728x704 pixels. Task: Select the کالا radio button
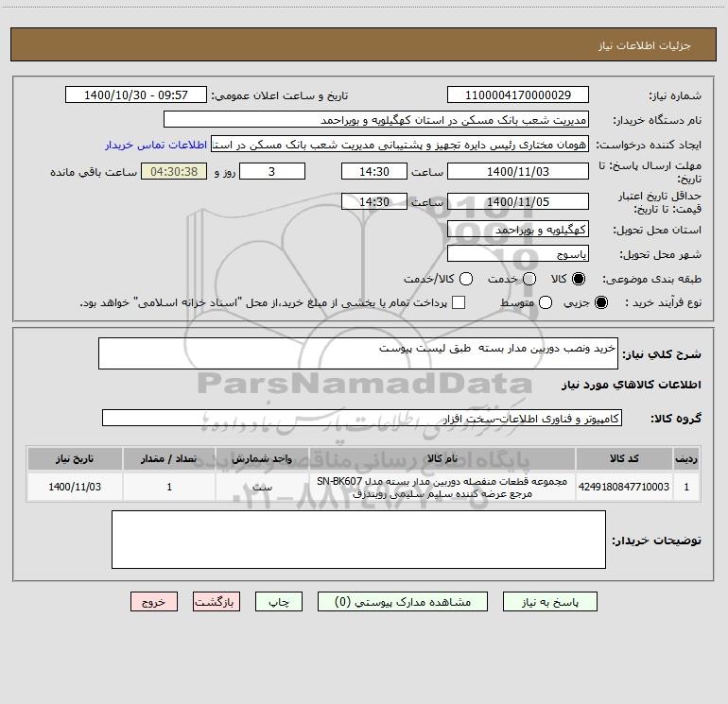tap(578, 279)
